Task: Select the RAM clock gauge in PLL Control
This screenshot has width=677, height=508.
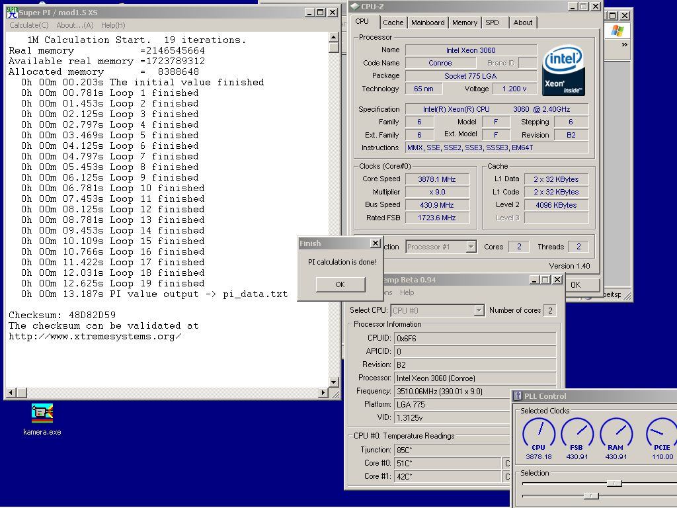Action: coord(616,439)
